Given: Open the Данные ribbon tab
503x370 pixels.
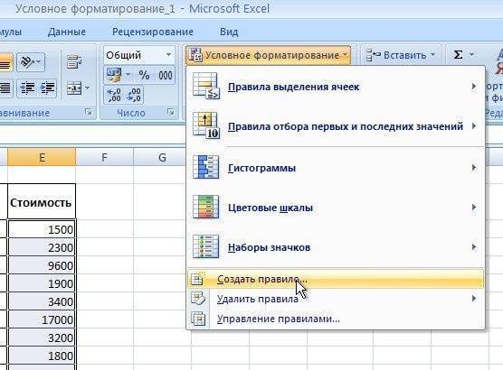Looking at the screenshot, I should 67,32.
